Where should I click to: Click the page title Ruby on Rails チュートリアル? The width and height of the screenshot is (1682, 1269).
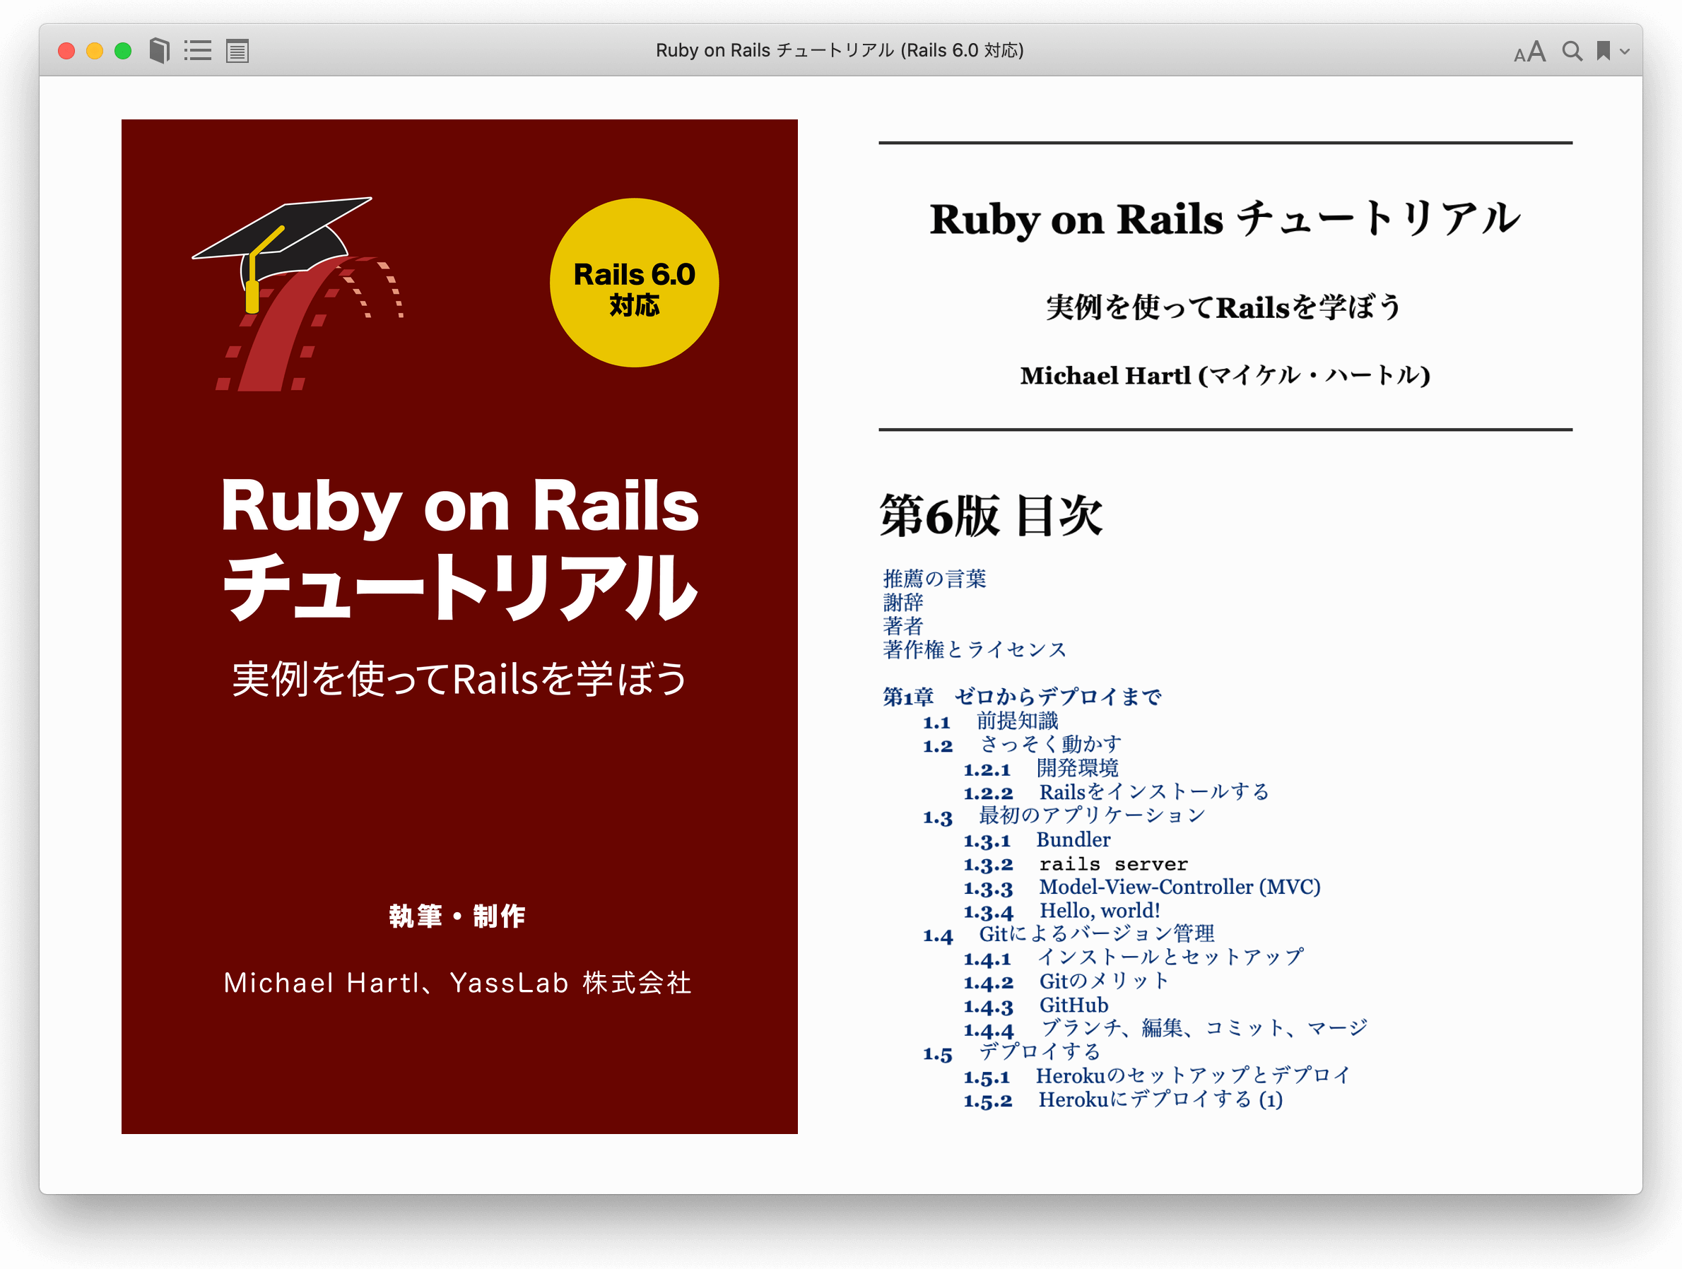click(x=1224, y=219)
